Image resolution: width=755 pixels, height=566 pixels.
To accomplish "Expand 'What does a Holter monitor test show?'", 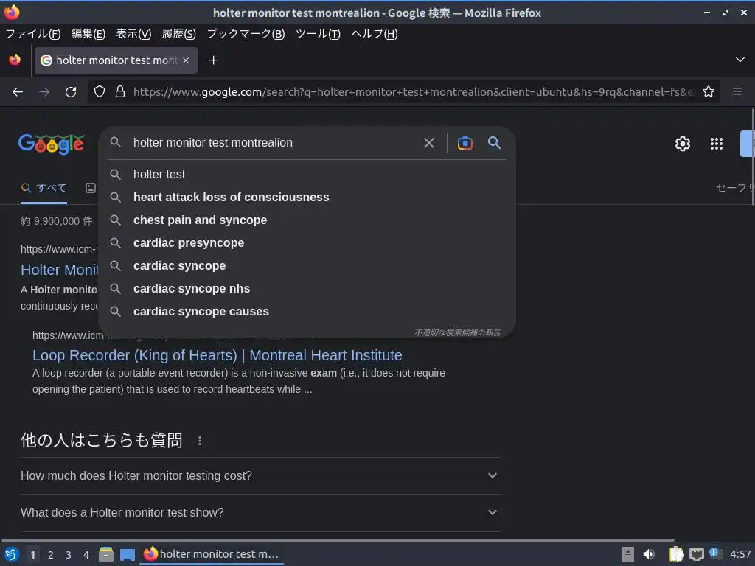I will click(260, 513).
